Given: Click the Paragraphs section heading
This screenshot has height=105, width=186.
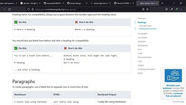Looking at the screenshot, I should [x=24, y=82].
